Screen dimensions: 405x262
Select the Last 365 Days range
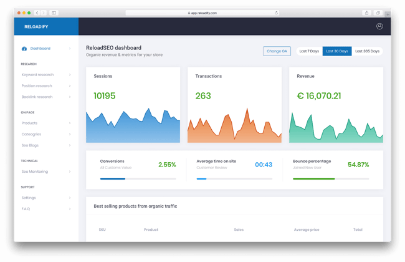pos(367,51)
